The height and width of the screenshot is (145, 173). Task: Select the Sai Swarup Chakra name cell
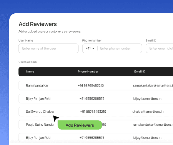pyautogui.click(x=40, y=112)
